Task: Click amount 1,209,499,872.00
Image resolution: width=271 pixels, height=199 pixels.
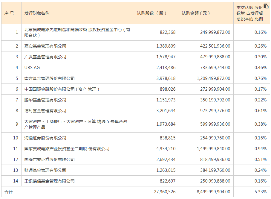Action: (213, 78)
